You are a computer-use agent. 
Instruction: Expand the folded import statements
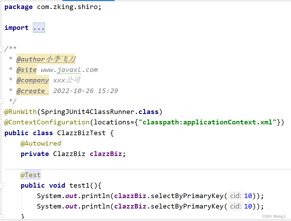[x=39, y=28]
